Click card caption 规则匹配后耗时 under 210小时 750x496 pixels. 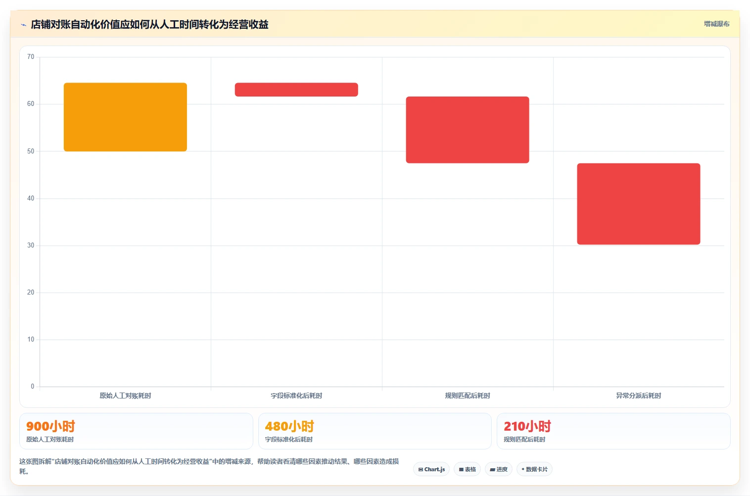point(524,440)
